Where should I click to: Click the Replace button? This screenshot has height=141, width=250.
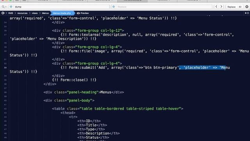click(x=231, y=7)
